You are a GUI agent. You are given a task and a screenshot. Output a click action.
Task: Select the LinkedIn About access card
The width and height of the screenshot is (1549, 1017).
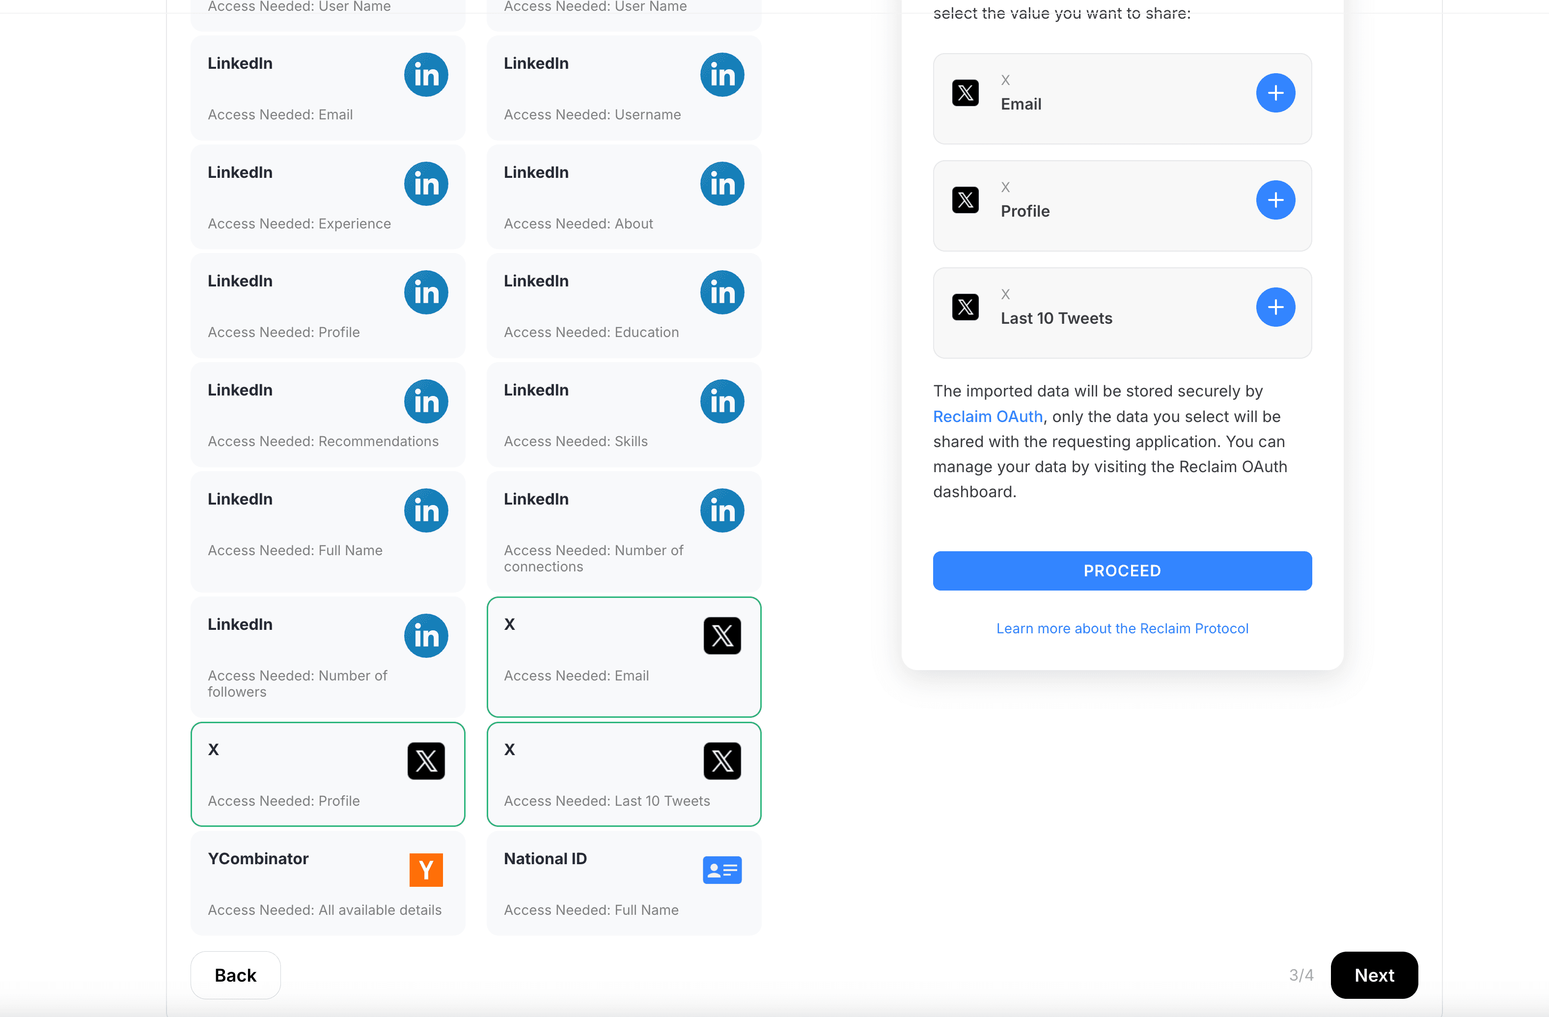pyautogui.click(x=624, y=197)
